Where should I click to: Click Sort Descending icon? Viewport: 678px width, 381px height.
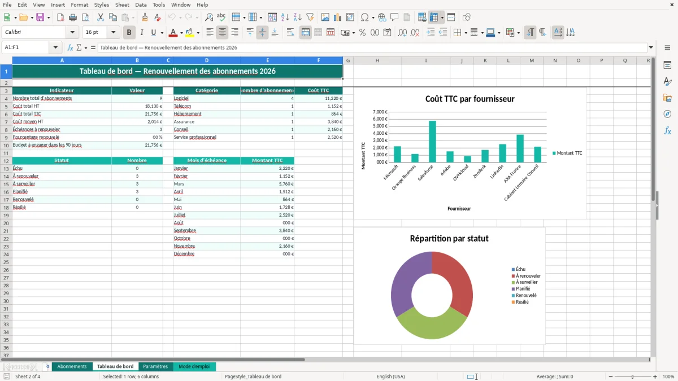tap(297, 17)
